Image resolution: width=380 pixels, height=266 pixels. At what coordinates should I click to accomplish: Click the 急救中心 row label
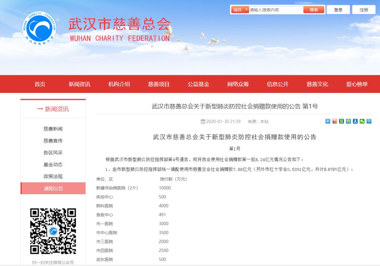104,215
